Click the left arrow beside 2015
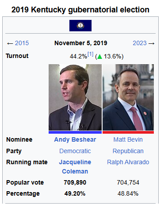This screenshot has height=216, width=168. click(10, 43)
